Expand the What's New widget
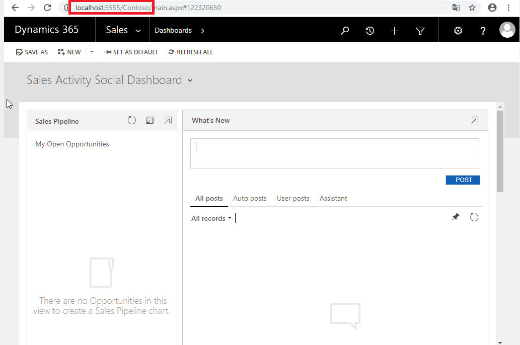 [474, 120]
